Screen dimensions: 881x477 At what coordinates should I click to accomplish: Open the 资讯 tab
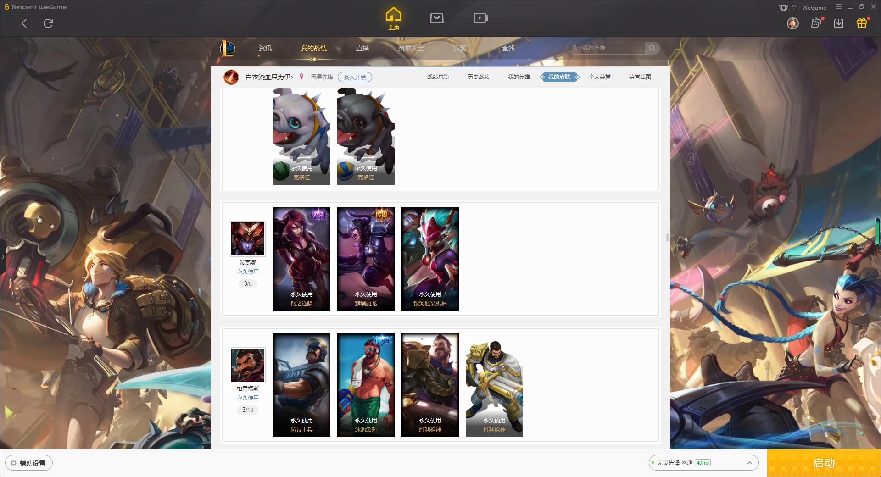click(265, 48)
